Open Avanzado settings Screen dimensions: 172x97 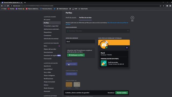click(52, 91)
